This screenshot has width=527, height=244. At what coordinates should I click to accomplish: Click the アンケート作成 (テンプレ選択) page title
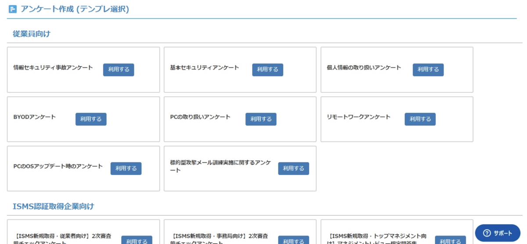coord(75,9)
